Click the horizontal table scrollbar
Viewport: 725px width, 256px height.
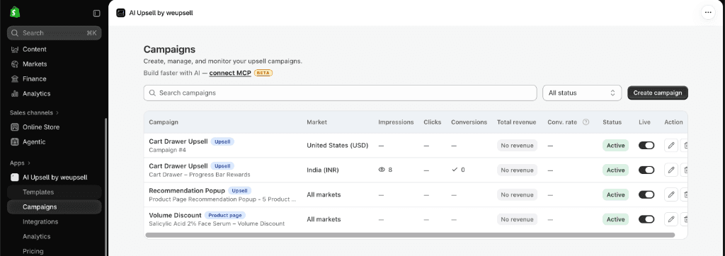coord(410,235)
